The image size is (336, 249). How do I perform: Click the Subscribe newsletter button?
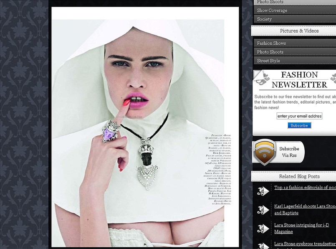(x=299, y=125)
